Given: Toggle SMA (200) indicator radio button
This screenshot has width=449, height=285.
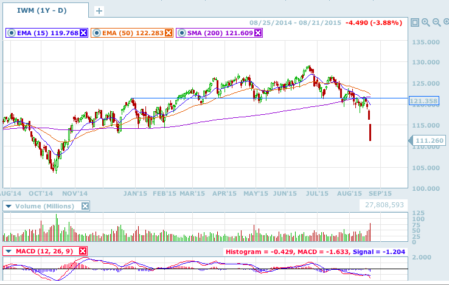Looking at the screenshot, I should 181,33.
